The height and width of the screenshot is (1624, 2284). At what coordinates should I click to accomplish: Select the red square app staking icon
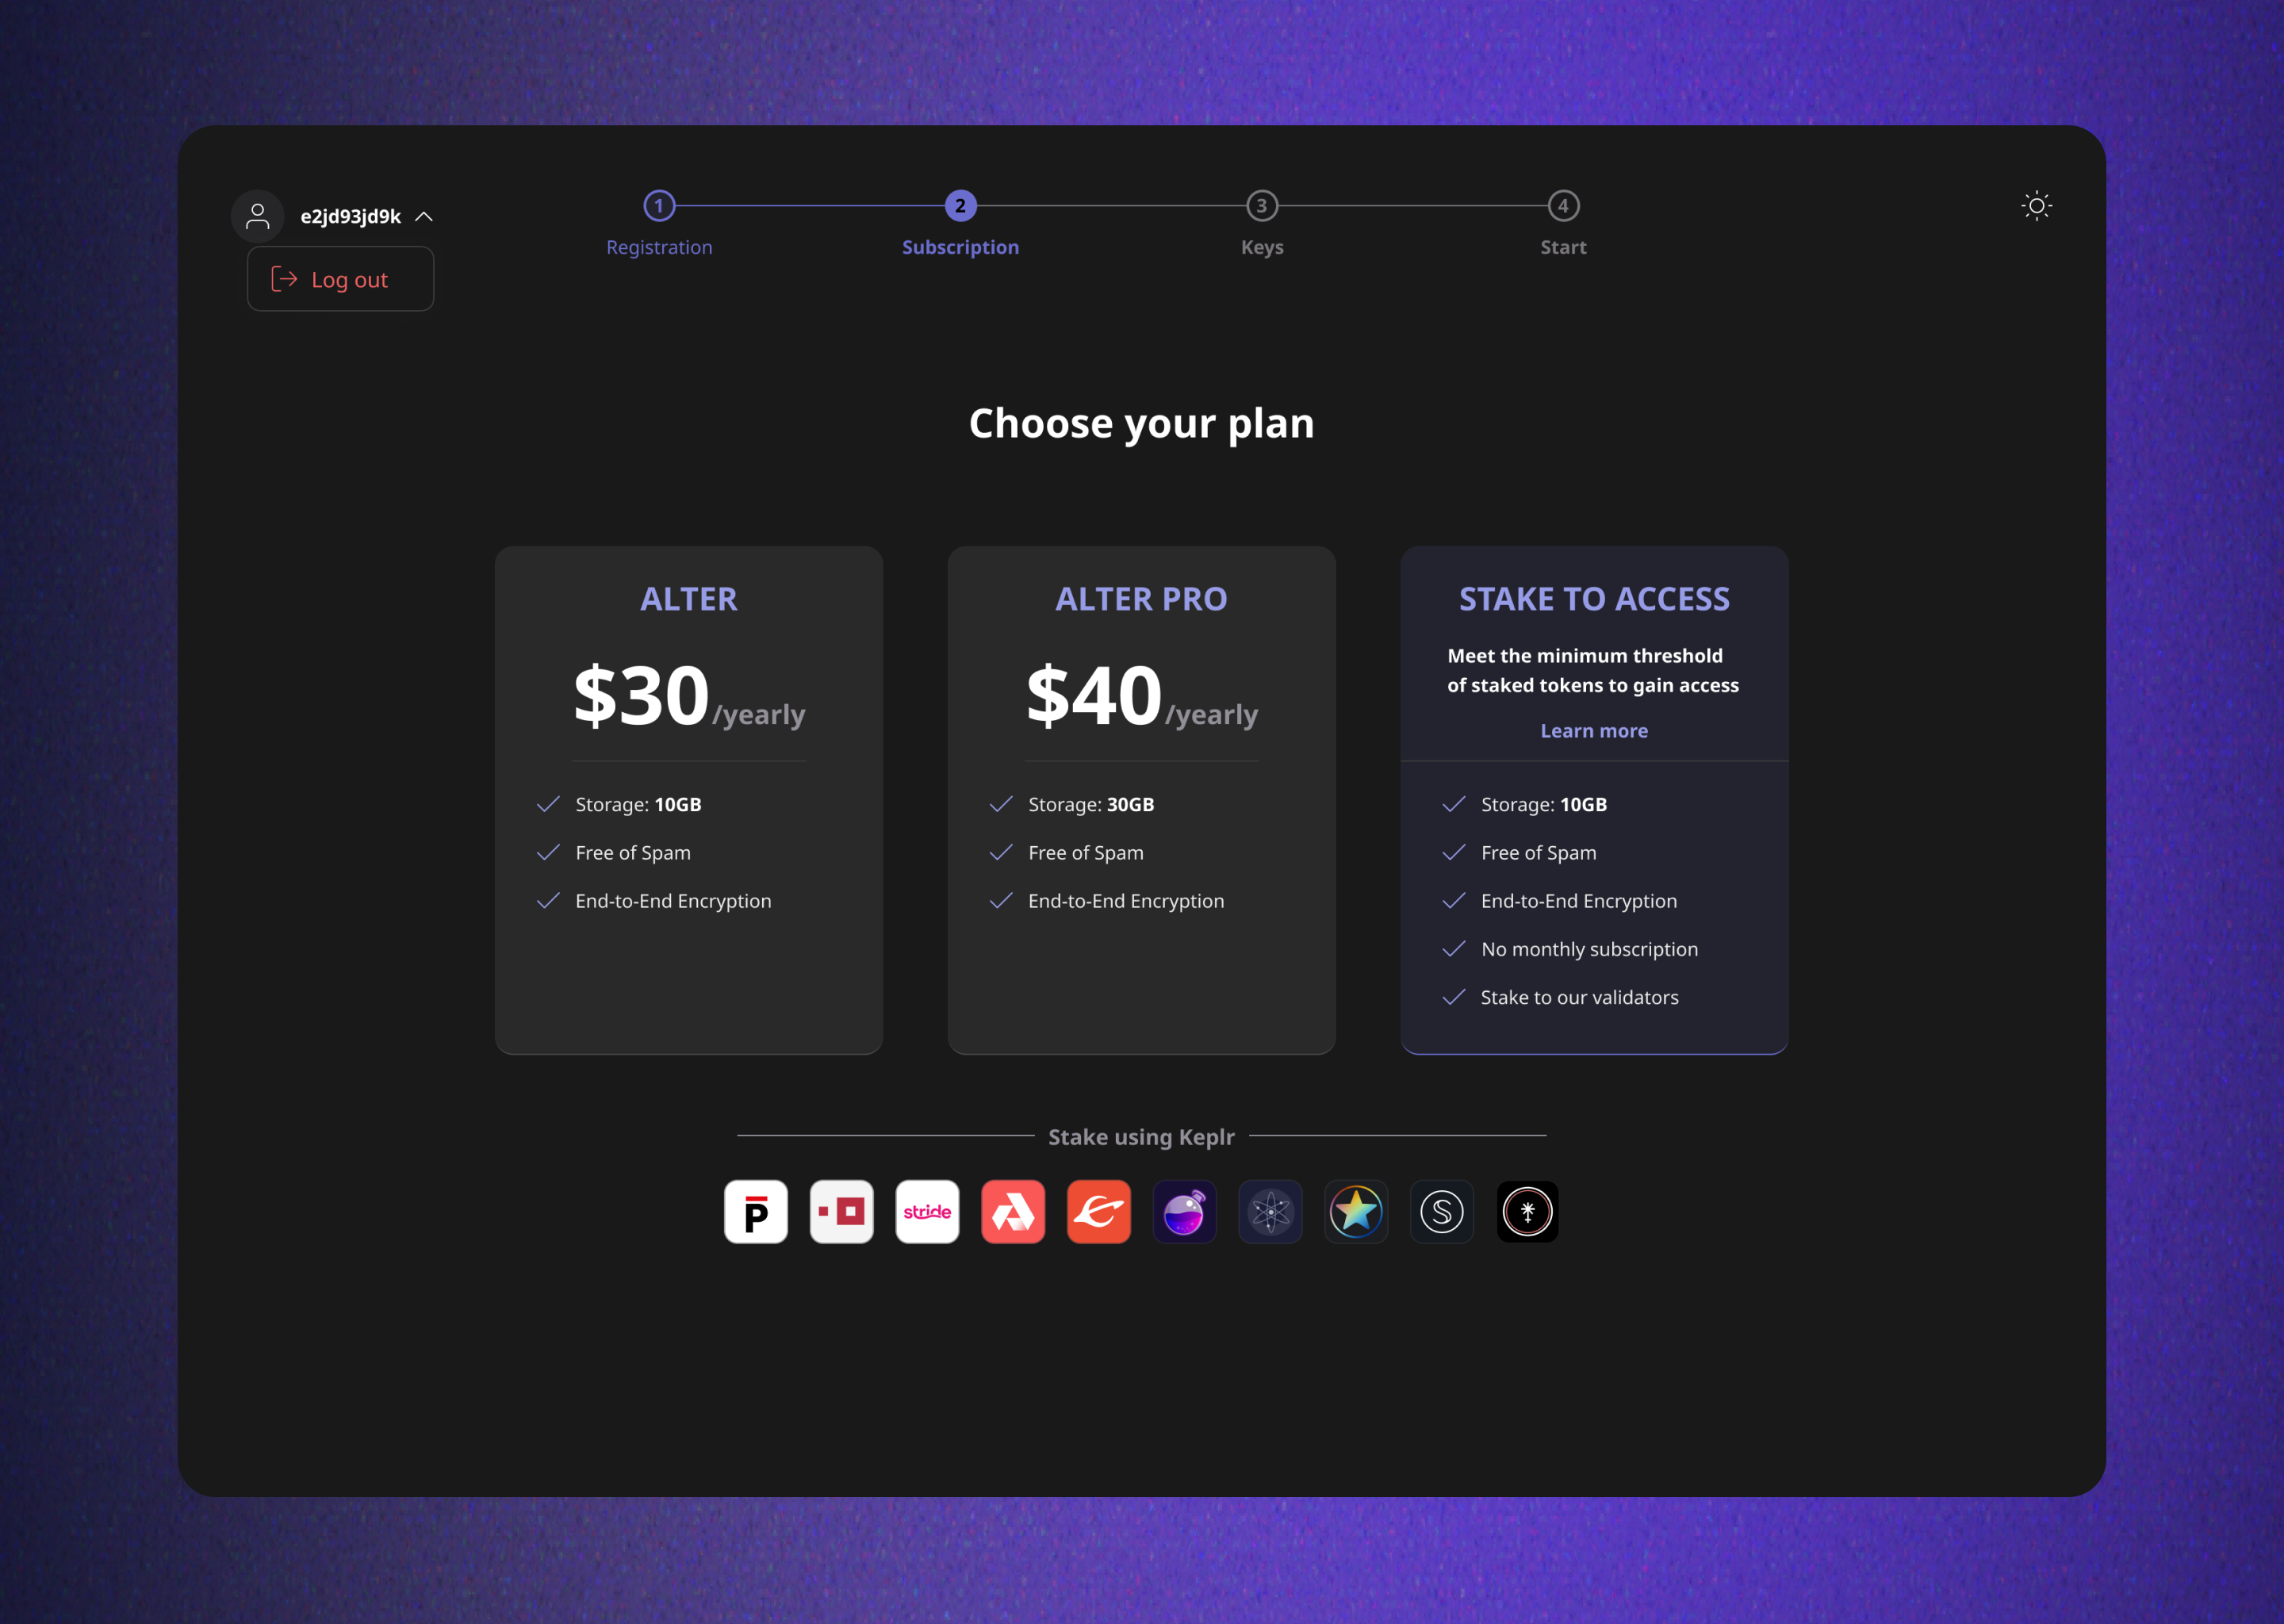[840, 1212]
